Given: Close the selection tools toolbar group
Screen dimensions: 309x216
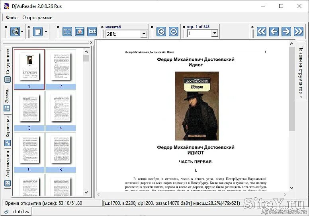Looking at the screenshot, I should point(58,27).
